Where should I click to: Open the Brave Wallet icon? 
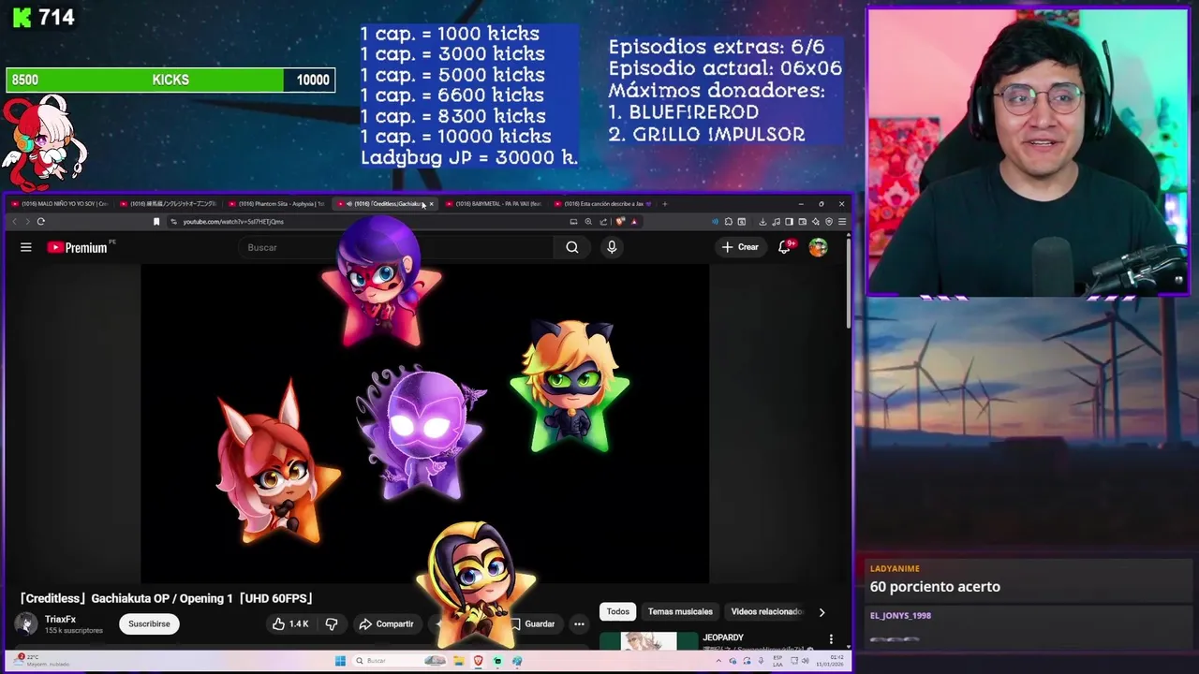tap(803, 222)
